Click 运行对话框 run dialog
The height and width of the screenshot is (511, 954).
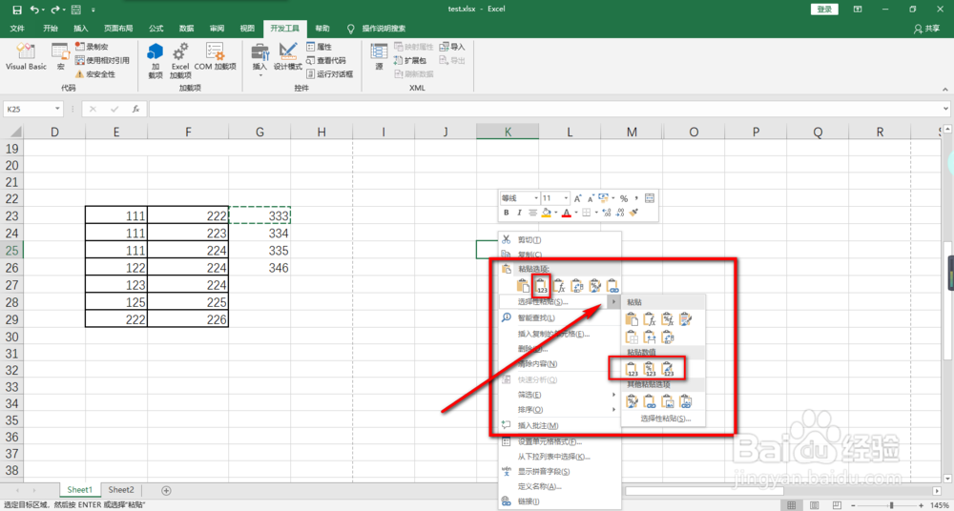click(330, 74)
